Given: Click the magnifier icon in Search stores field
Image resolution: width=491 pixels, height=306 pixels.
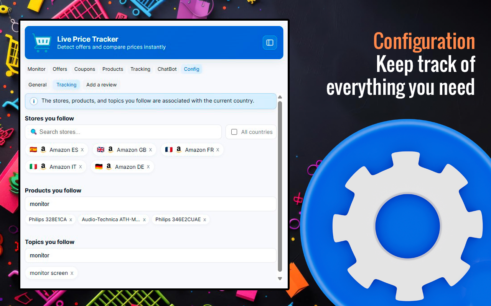Looking at the screenshot, I should pos(34,132).
